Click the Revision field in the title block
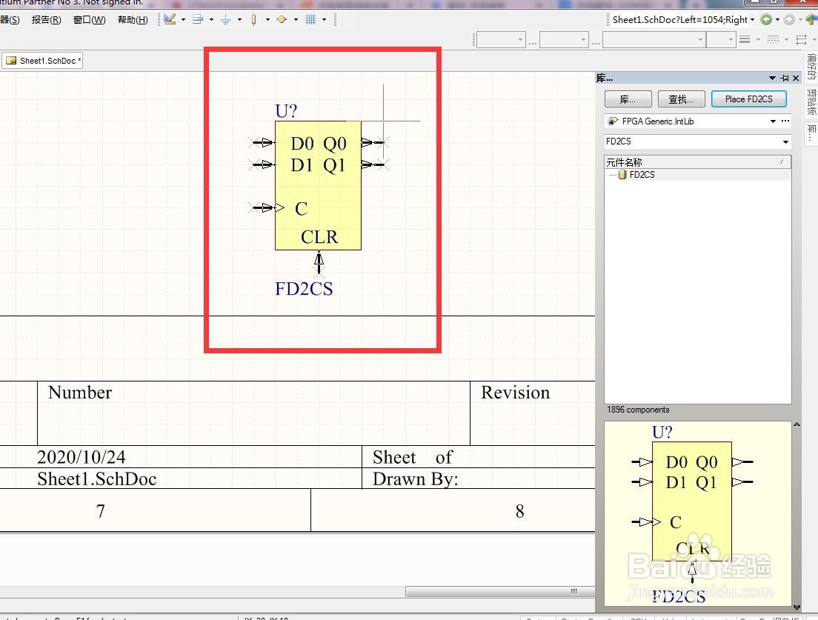818x620 pixels. tap(515, 393)
